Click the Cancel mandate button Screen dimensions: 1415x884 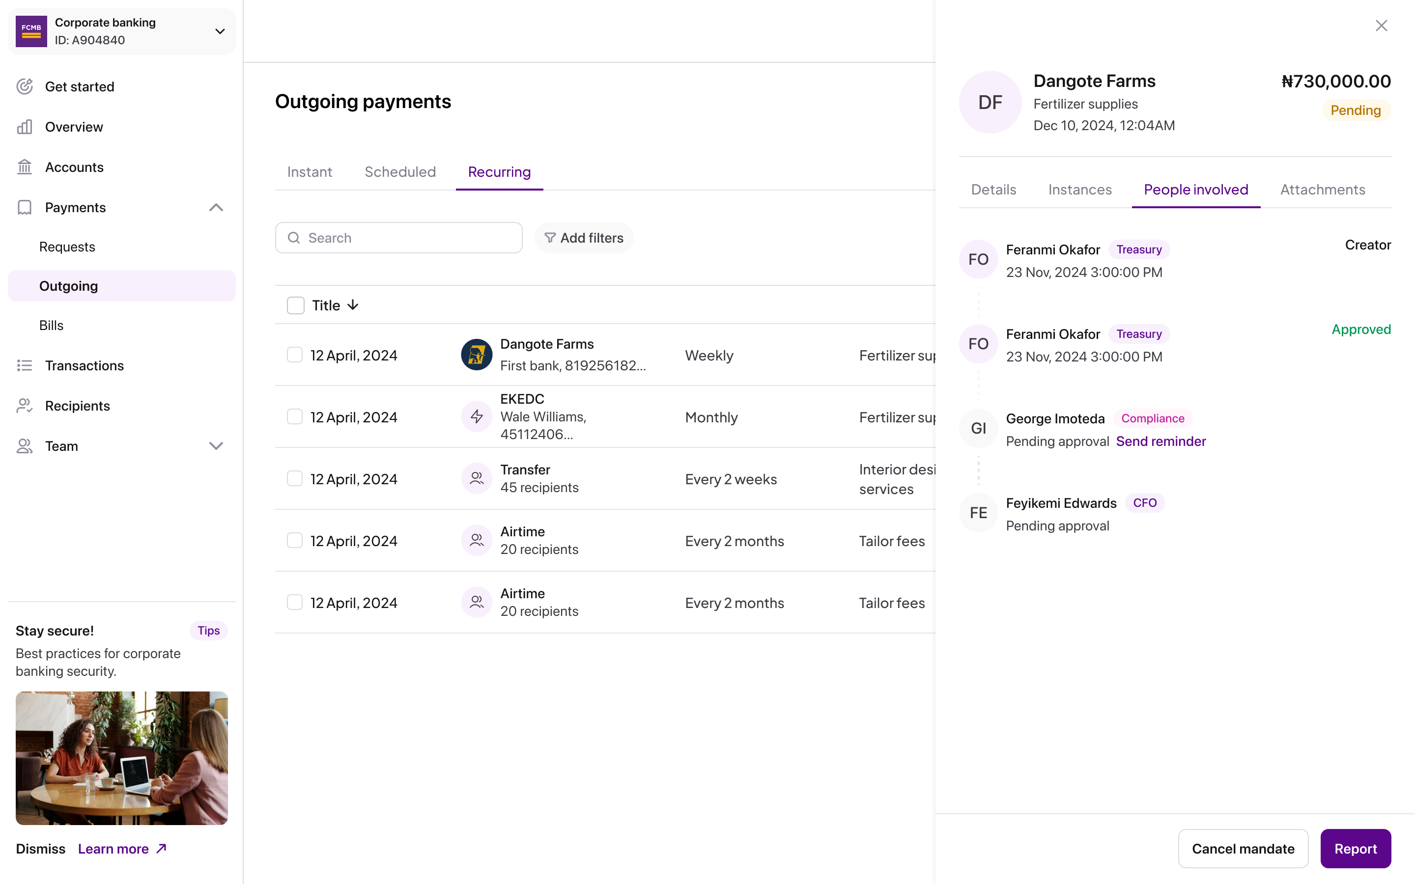1243,849
